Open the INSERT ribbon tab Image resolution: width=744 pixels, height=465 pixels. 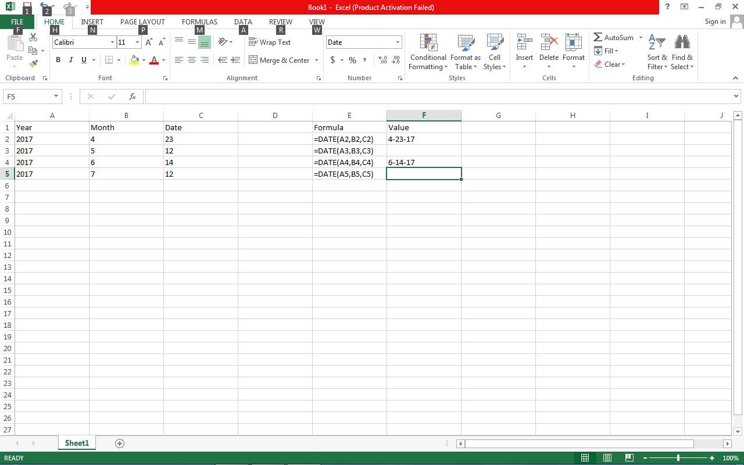[92, 22]
